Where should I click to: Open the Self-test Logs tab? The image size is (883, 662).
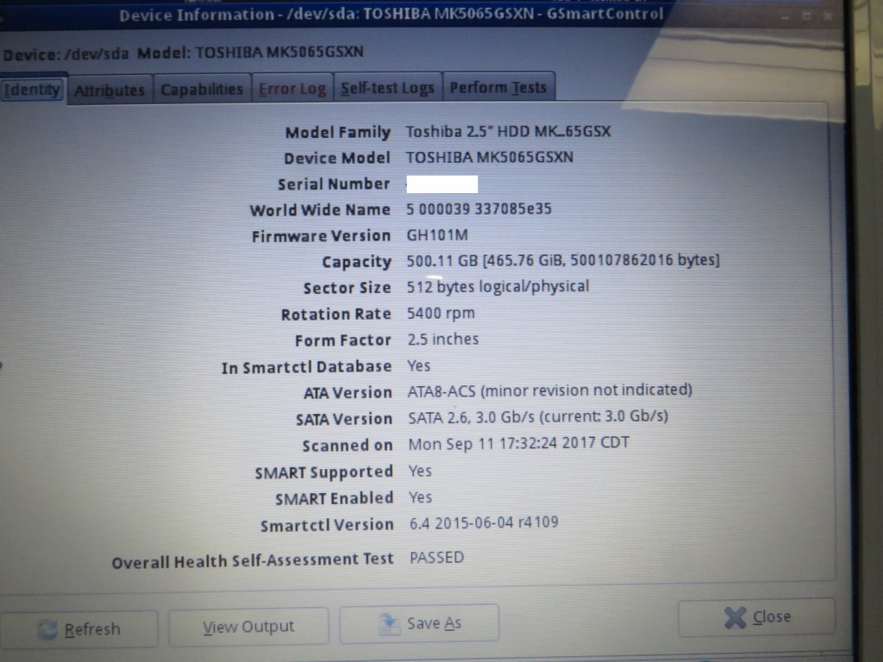387,88
